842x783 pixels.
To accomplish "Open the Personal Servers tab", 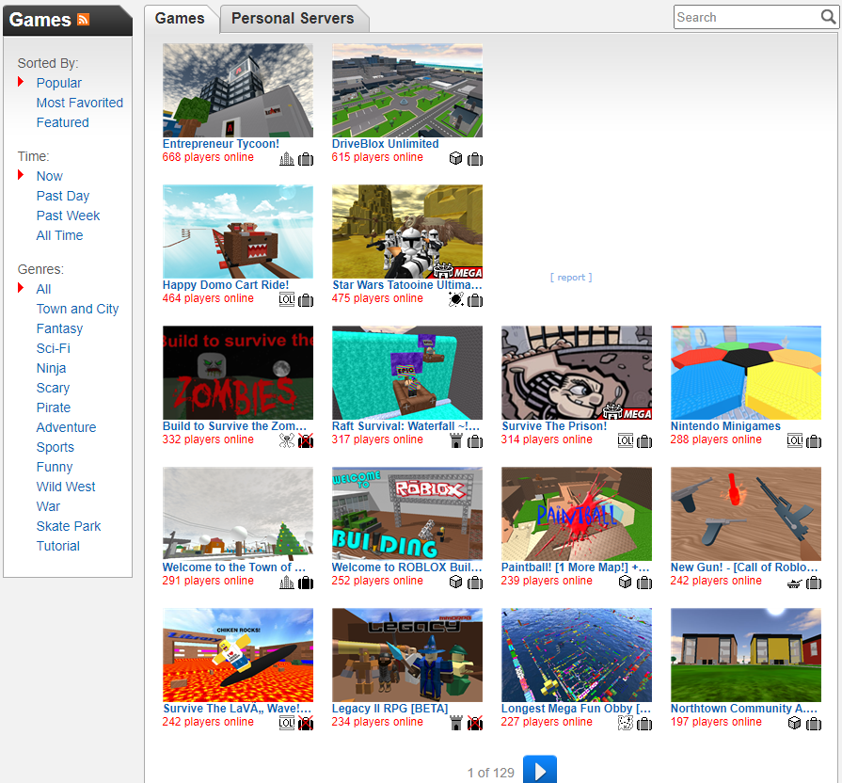I will (x=293, y=18).
